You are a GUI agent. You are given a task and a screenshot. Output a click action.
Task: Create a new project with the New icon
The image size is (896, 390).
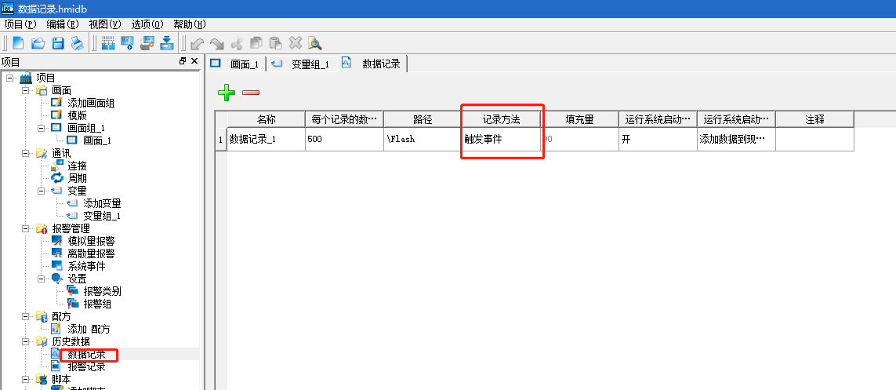[18, 43]
